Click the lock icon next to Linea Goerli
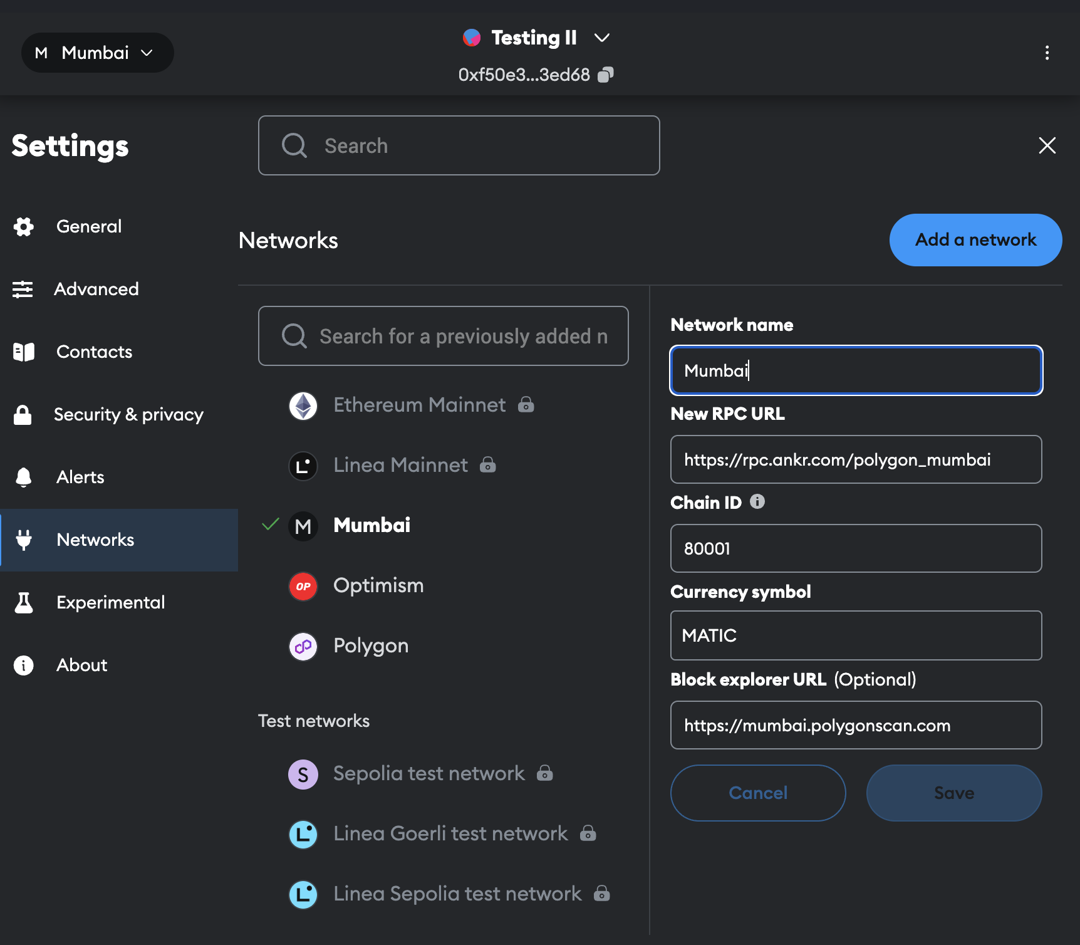Screen dimensions: 1080x945 click(588, 833)
